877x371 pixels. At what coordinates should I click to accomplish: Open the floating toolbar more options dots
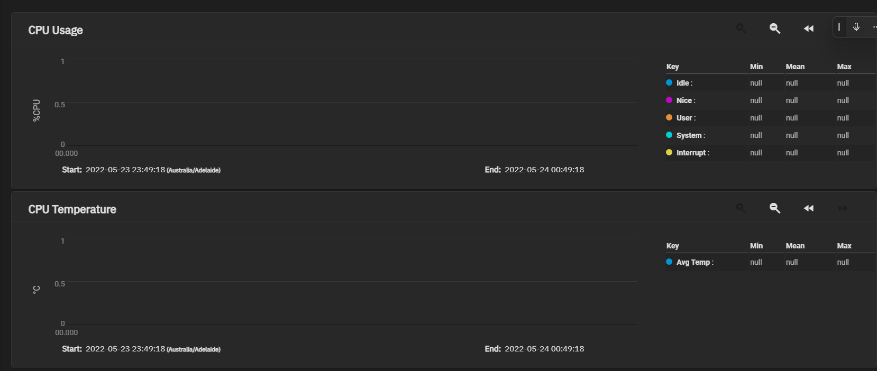pyautogui.click(x=874, y=27)
